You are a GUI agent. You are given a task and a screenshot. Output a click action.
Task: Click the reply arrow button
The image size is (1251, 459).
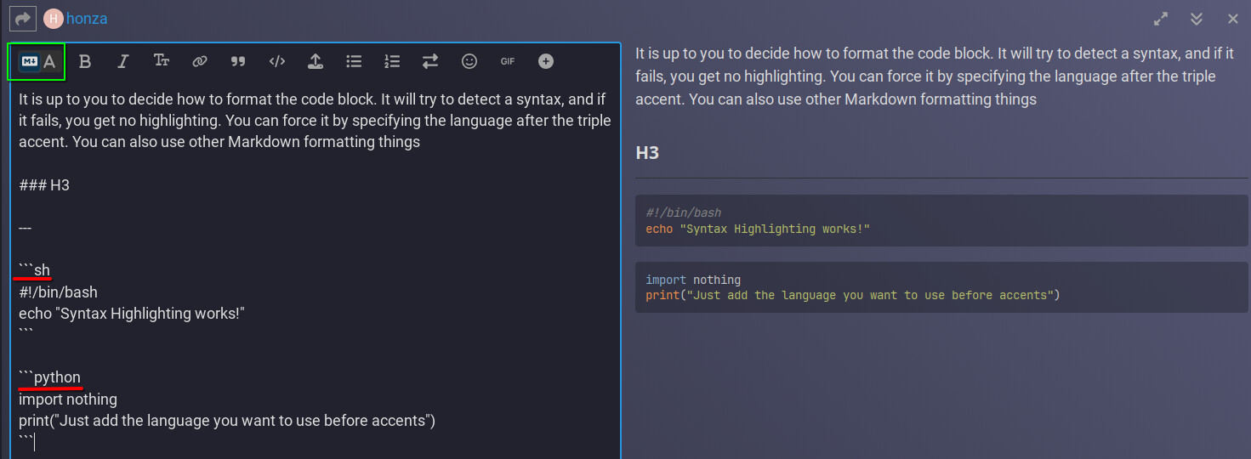[24, 18]
